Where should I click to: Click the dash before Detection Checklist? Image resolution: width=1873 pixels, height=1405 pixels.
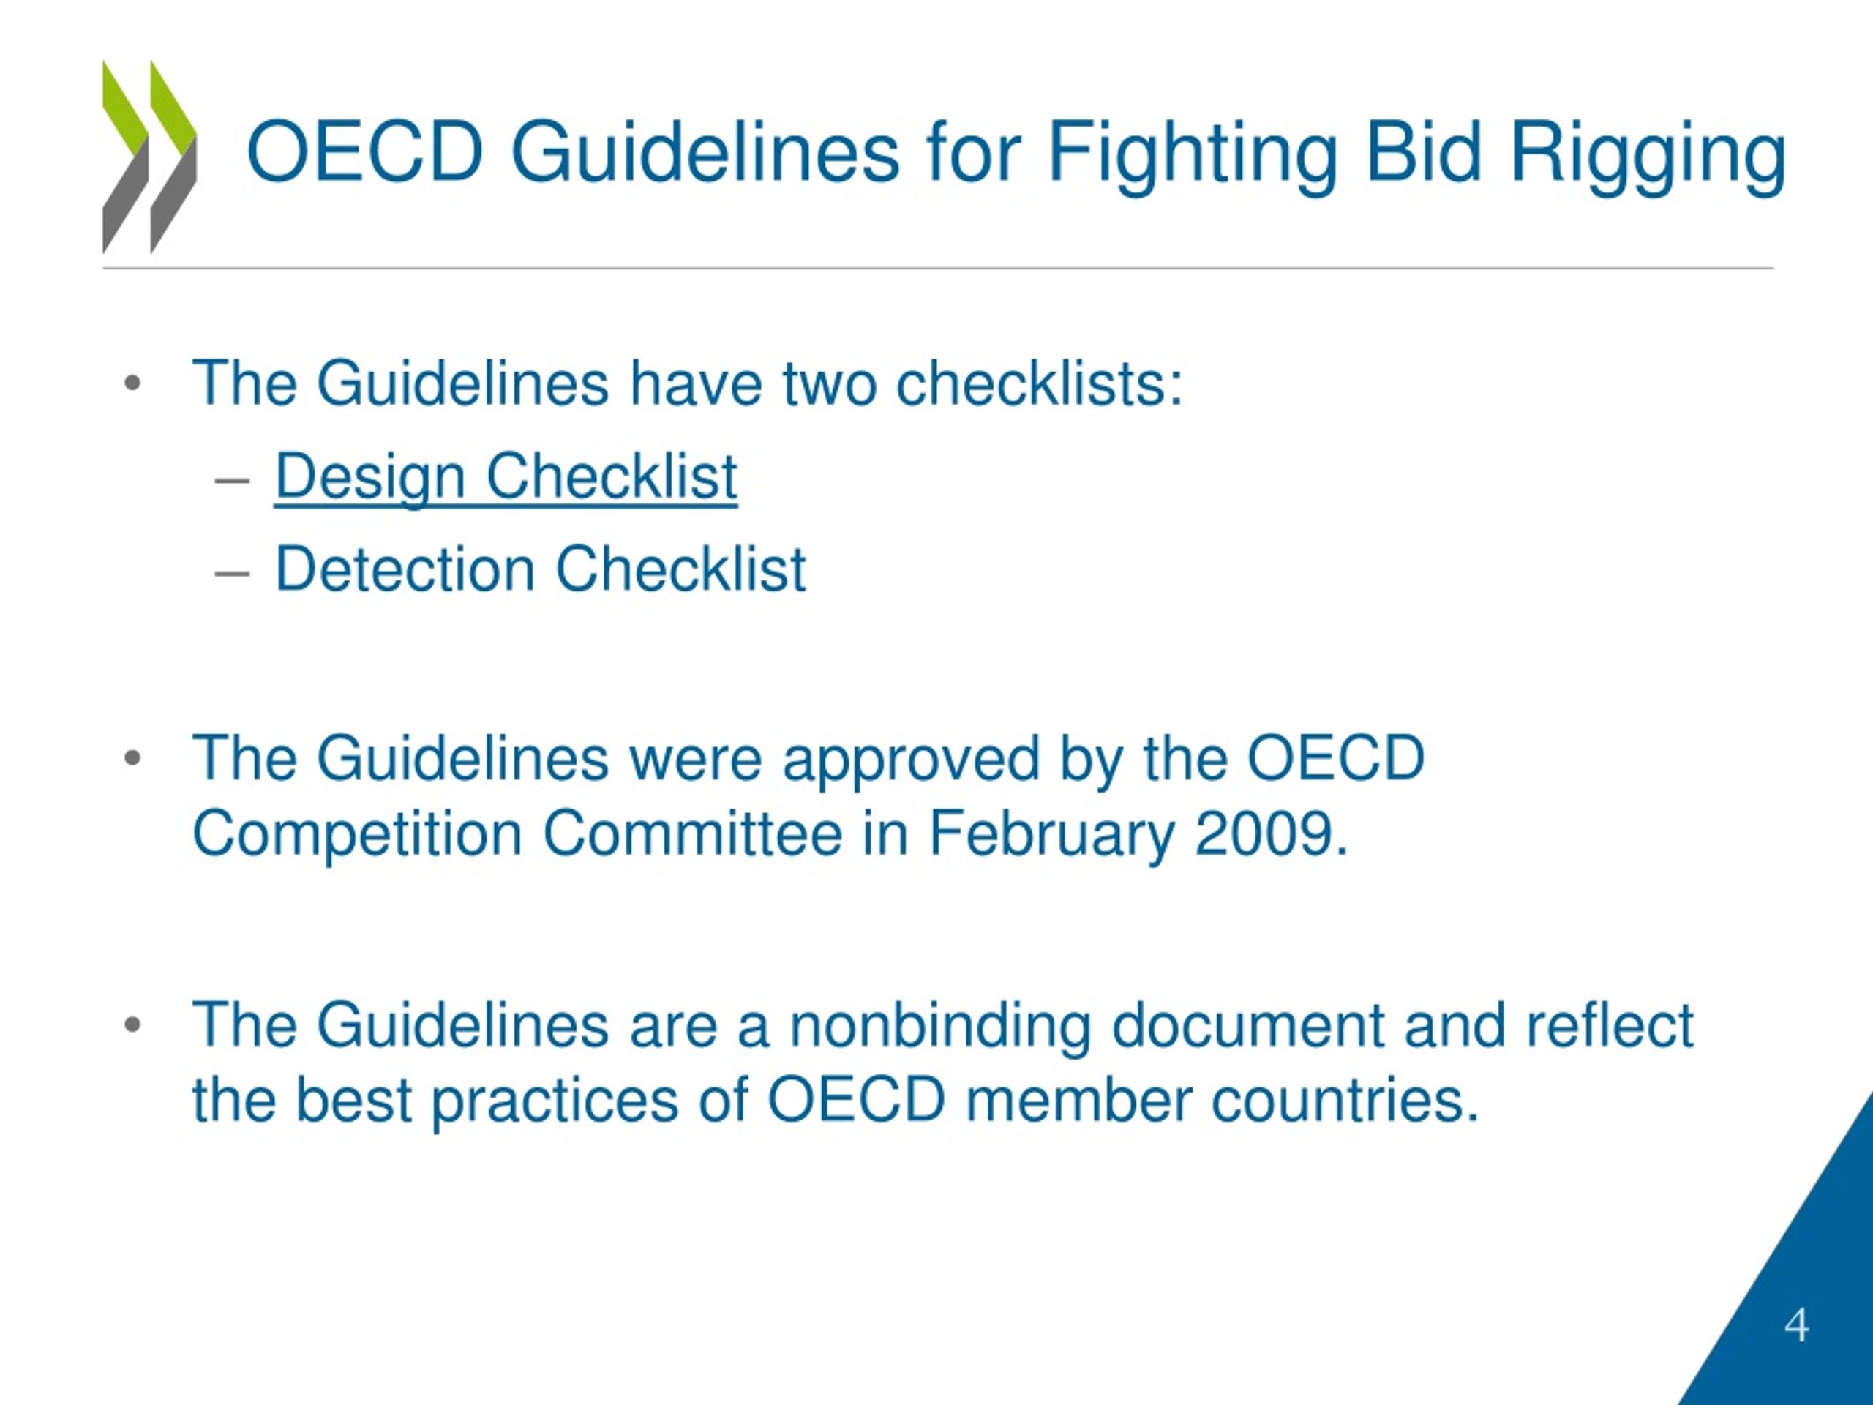(x=233, y=574)
